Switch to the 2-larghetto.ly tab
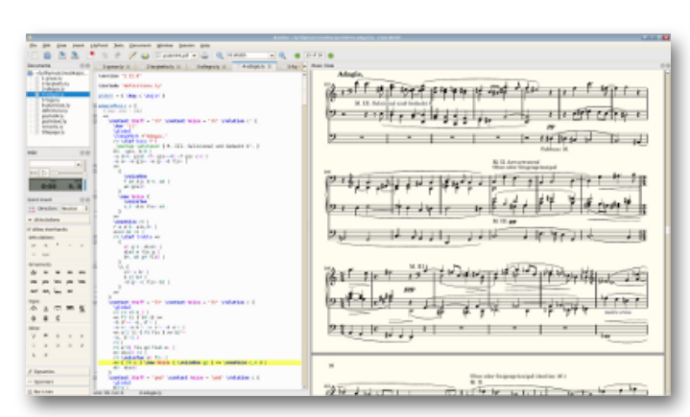690x417 pixels. pos(160,66)
